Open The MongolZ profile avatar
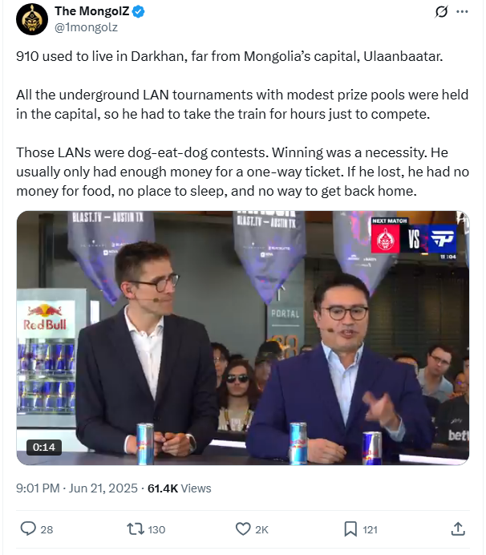 [32, 19]
